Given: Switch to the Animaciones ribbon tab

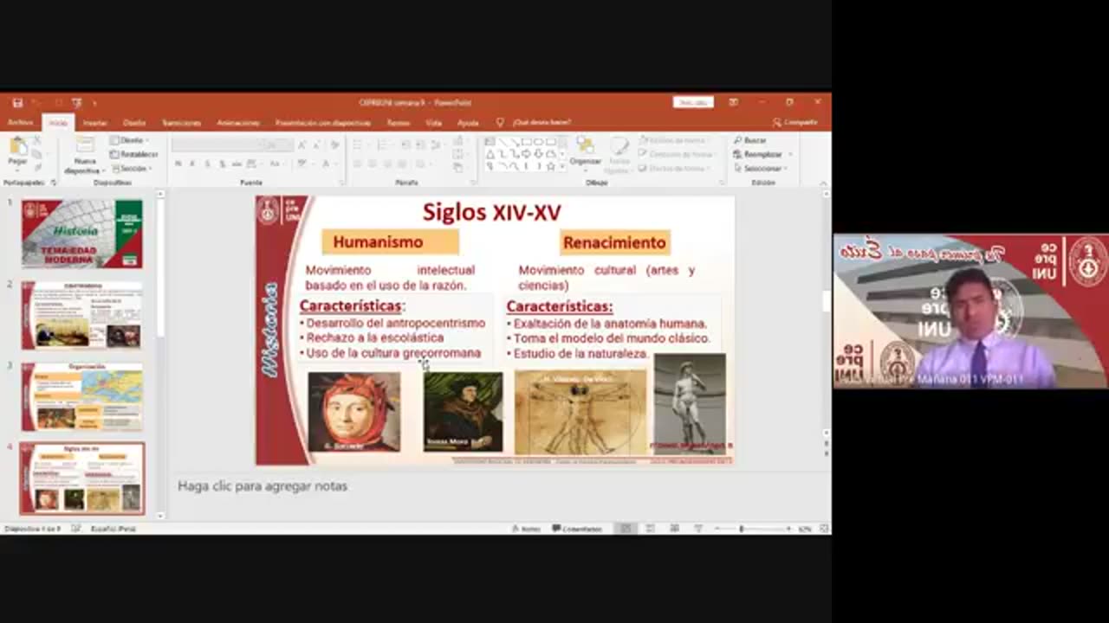Looking at the screenshot, I should point(238,123).
